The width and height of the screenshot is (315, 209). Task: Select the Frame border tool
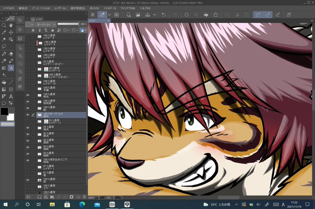point(11,90)
